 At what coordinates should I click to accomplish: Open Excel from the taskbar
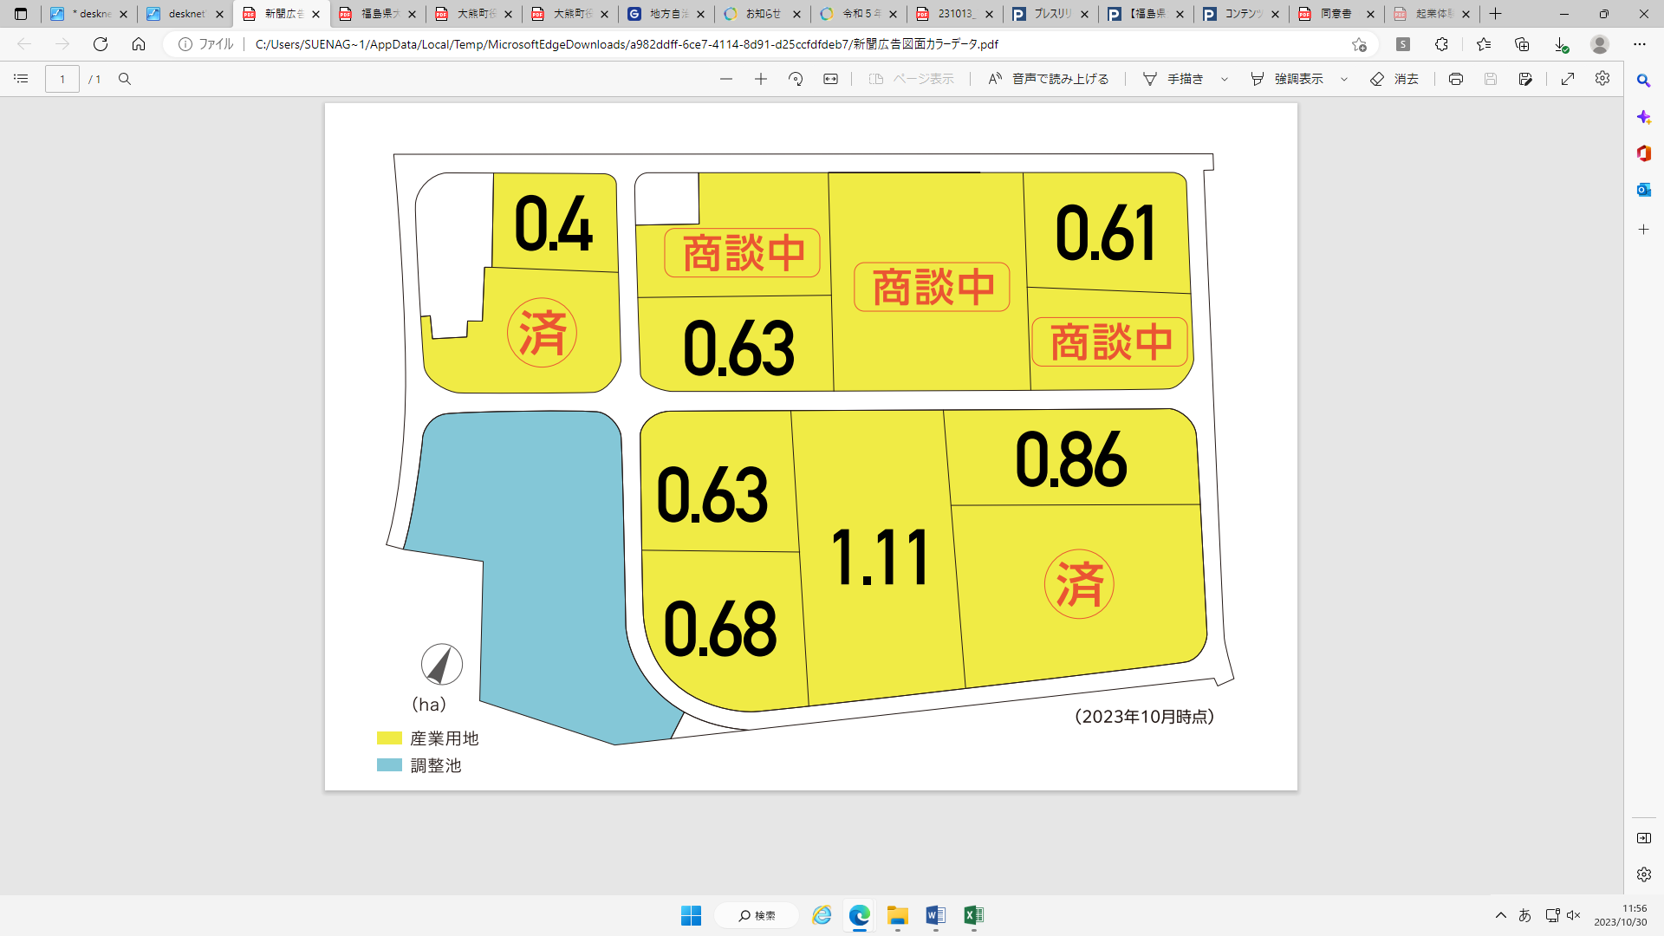[x=973, y=915]
